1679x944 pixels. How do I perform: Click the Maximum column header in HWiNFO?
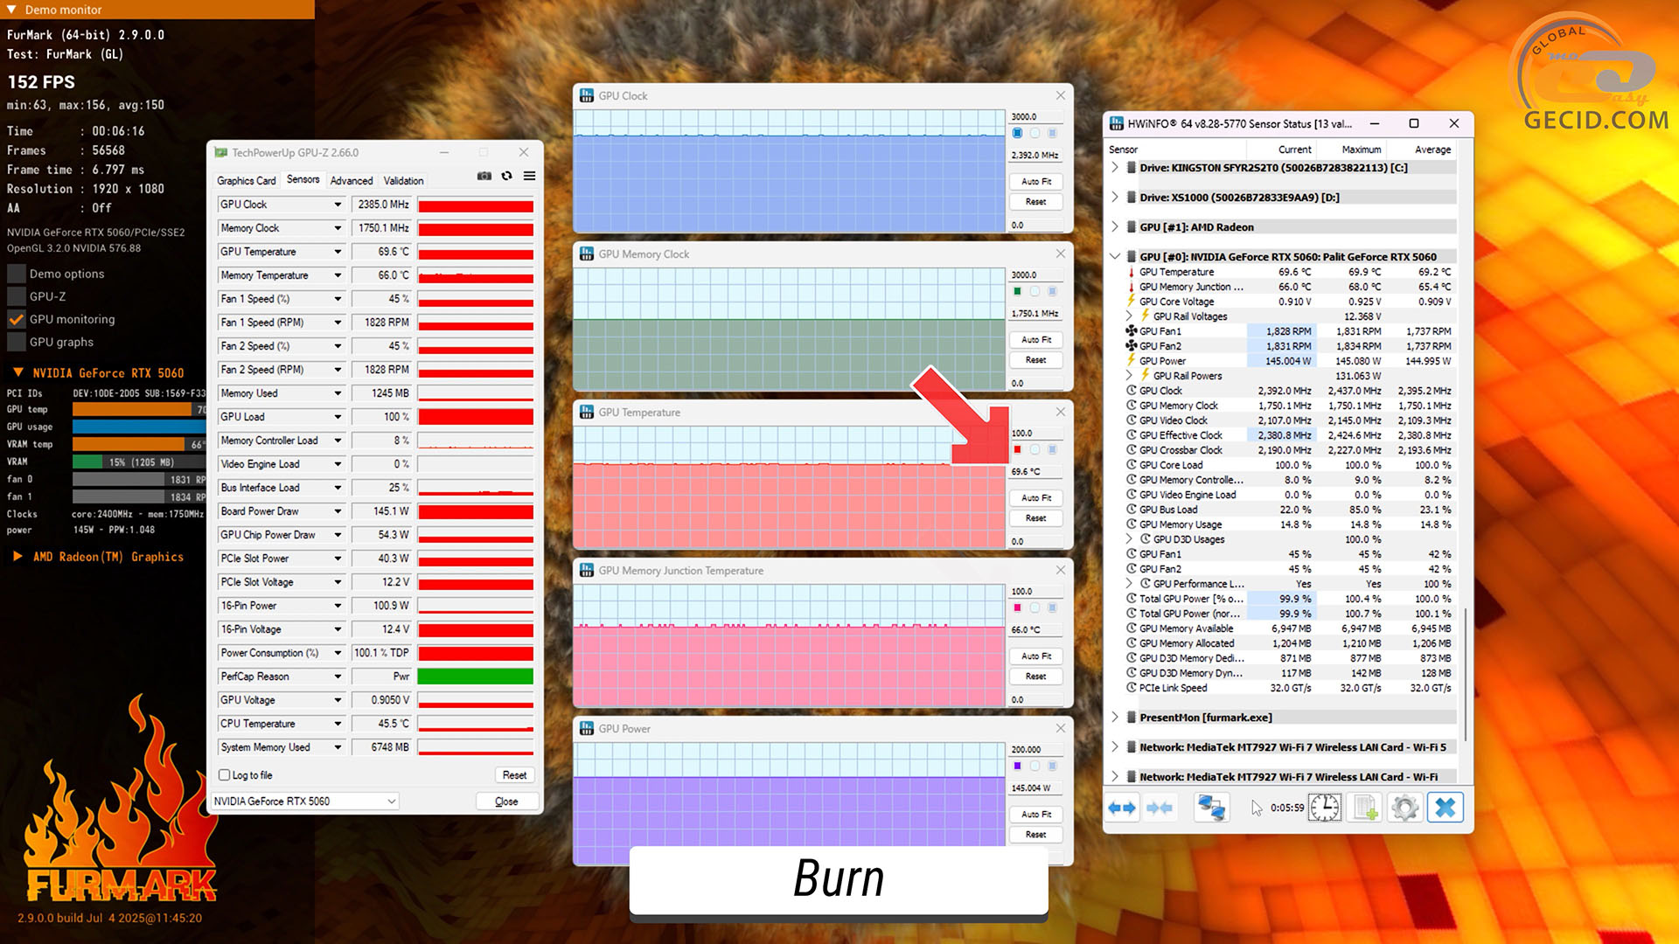1362,149
